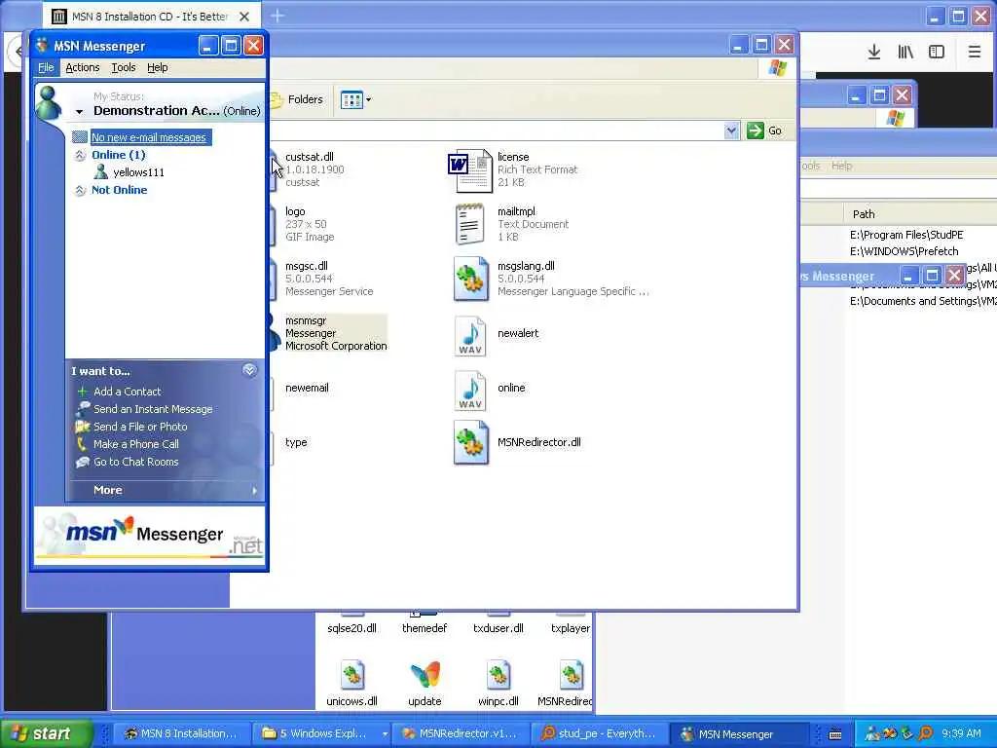Select contact yellows111
The height and width of the screenshot is (748, 997).
[138, 172]
